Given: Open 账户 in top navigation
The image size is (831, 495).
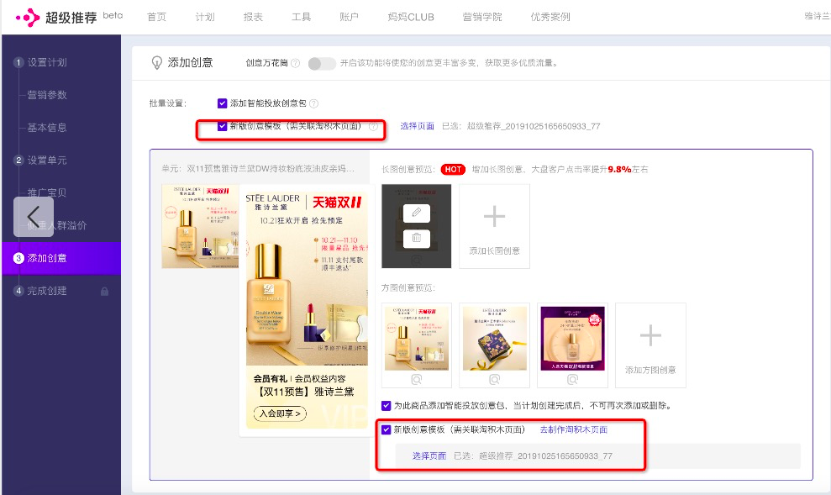Looking at the screenshot, I should (x=349, y=17).
